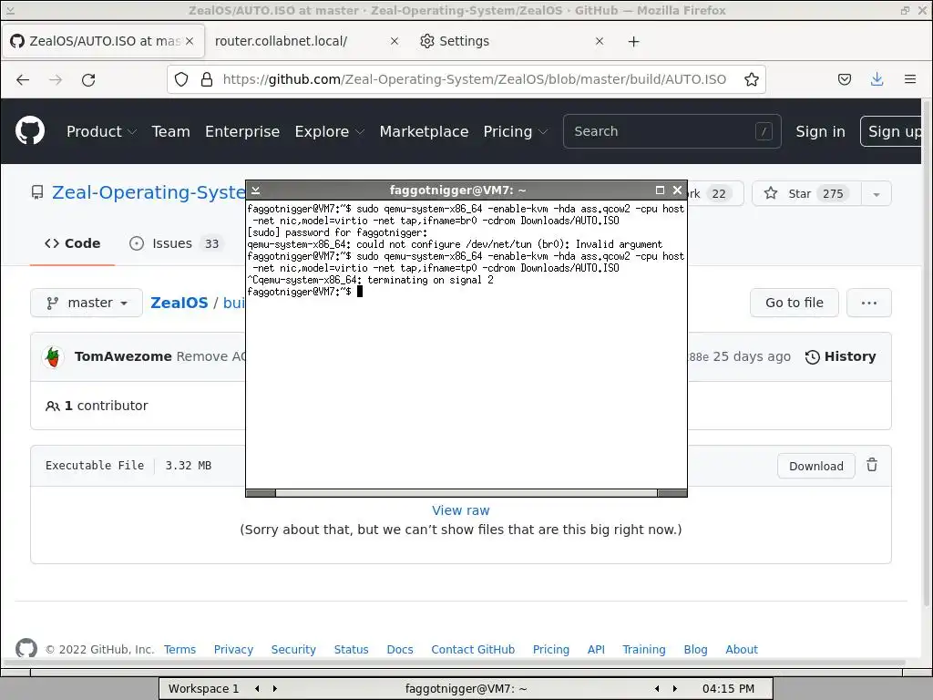Expand the Pricing dropdown in header

(x=516, y=131)
